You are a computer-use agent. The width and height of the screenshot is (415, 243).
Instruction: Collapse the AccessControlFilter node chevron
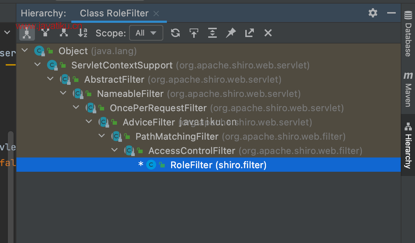pyautogui.click(x=114, y=150)
